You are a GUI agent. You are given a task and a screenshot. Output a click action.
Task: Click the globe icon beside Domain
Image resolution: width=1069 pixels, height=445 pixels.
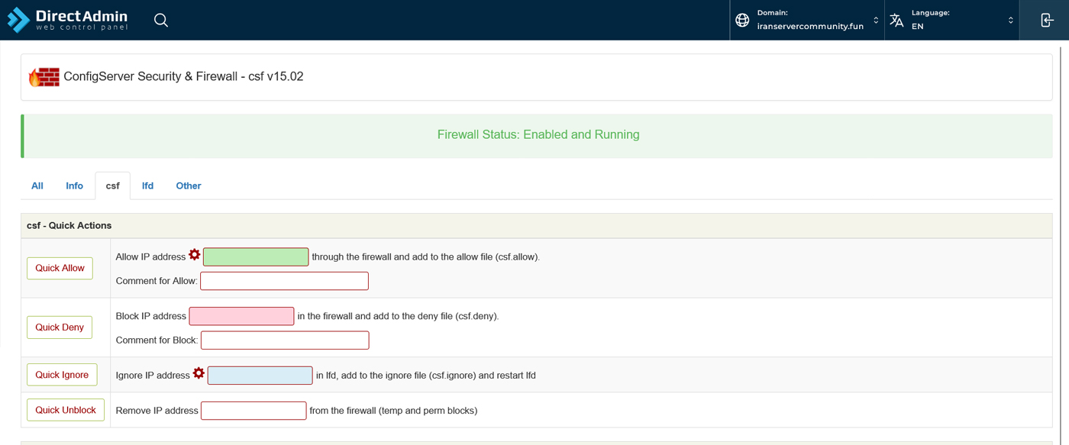pos(742,20)
